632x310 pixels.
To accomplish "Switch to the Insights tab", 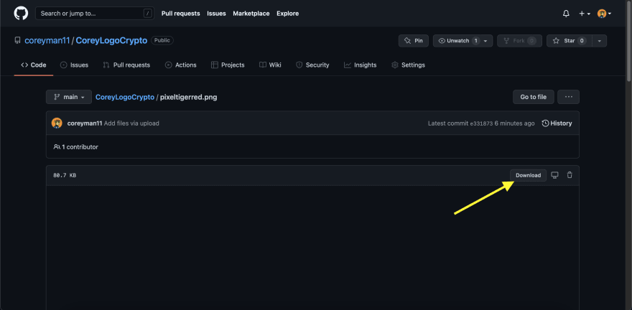I will [x=361, y=65].
